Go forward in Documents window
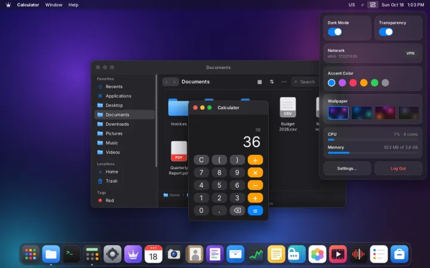 pyautogui.click(x=174, y=82)
